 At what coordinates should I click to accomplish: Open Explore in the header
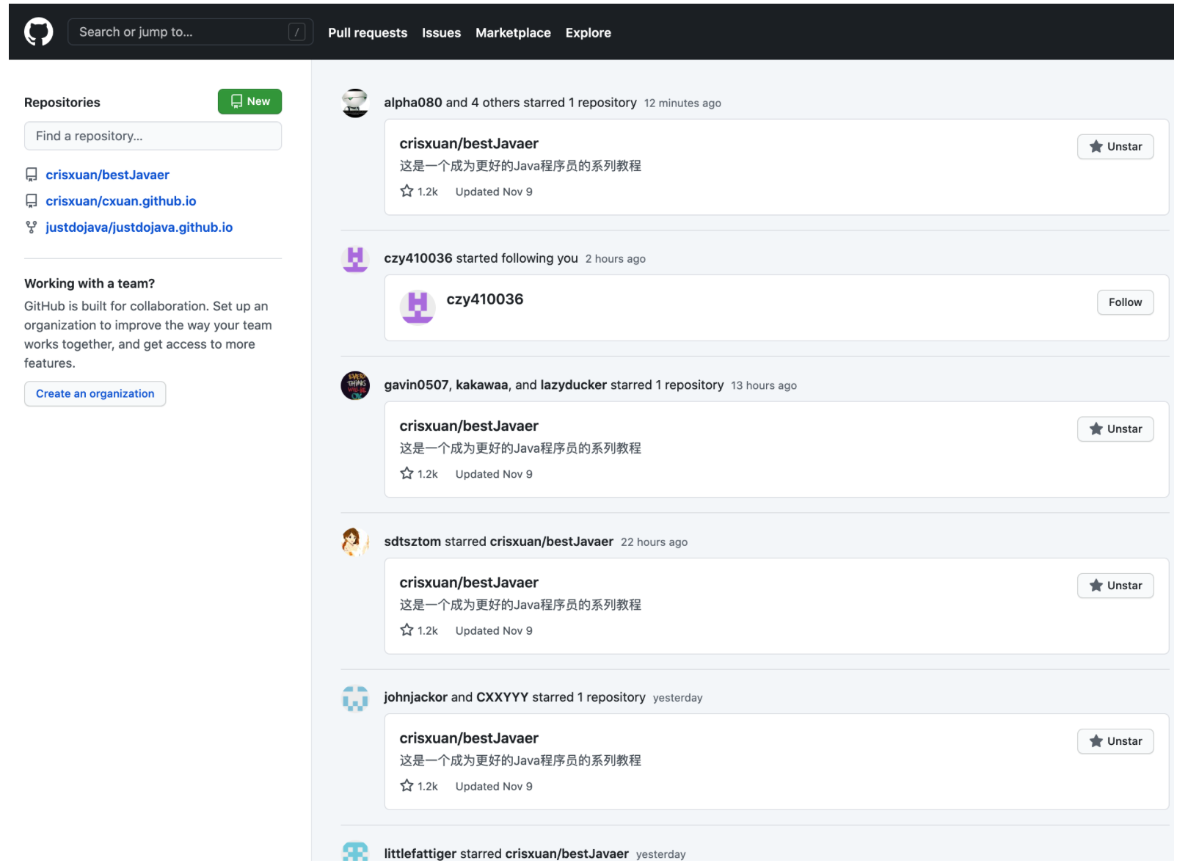point(588,33)
